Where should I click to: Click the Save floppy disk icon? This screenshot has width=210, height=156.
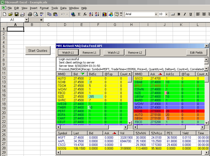pos(16,14)
